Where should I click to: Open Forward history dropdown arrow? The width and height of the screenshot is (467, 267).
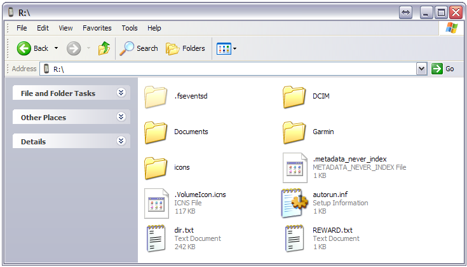(x=88, y=48)
